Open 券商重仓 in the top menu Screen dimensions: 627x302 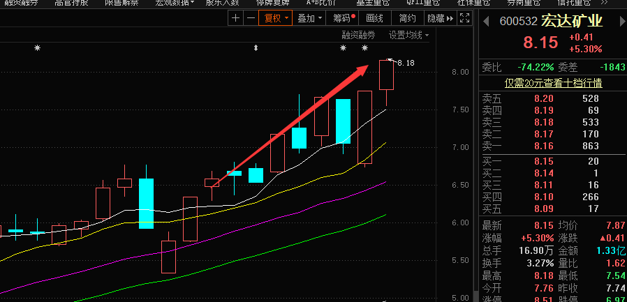click(524, 2)
